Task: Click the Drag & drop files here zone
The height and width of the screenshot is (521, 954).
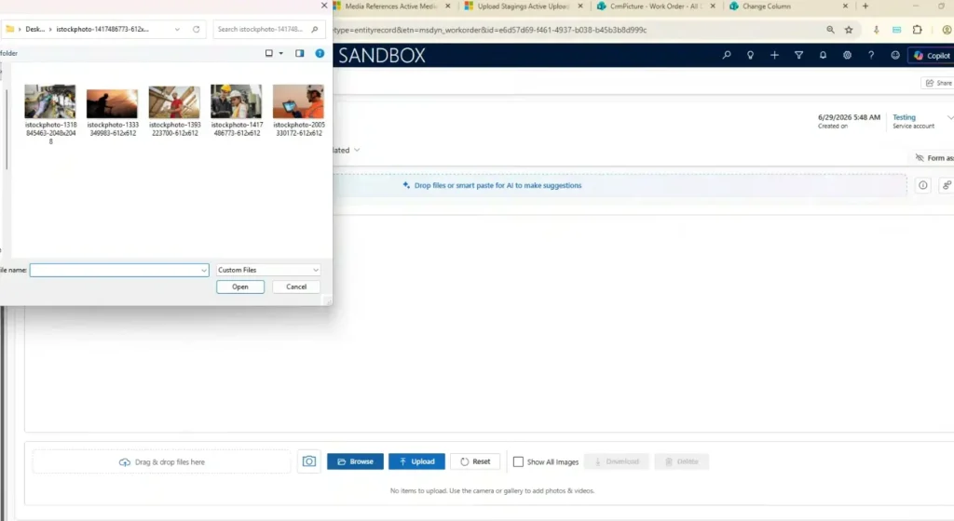Action: tap(161, 462)
